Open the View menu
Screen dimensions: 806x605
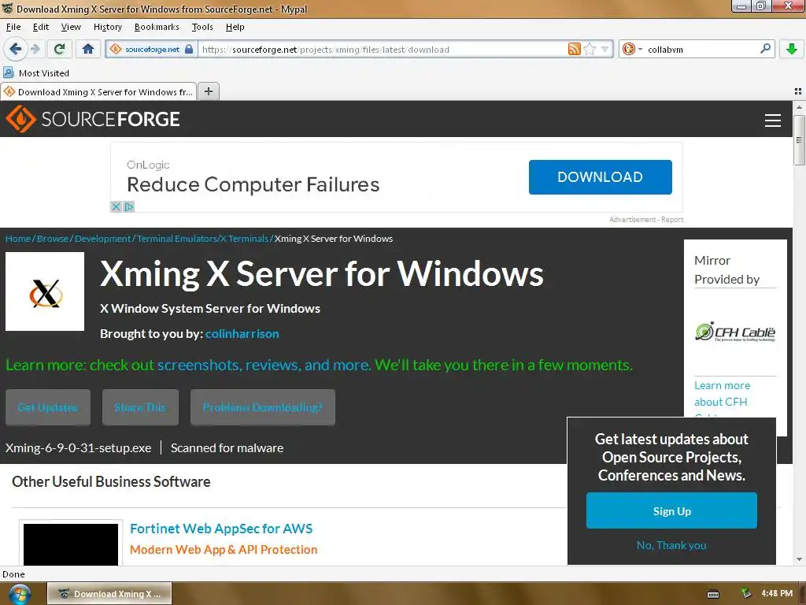click(x=71, y=27)
